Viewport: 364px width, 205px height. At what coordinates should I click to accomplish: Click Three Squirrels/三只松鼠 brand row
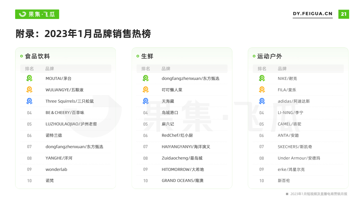pyautogui.click(x=66, y=101)
